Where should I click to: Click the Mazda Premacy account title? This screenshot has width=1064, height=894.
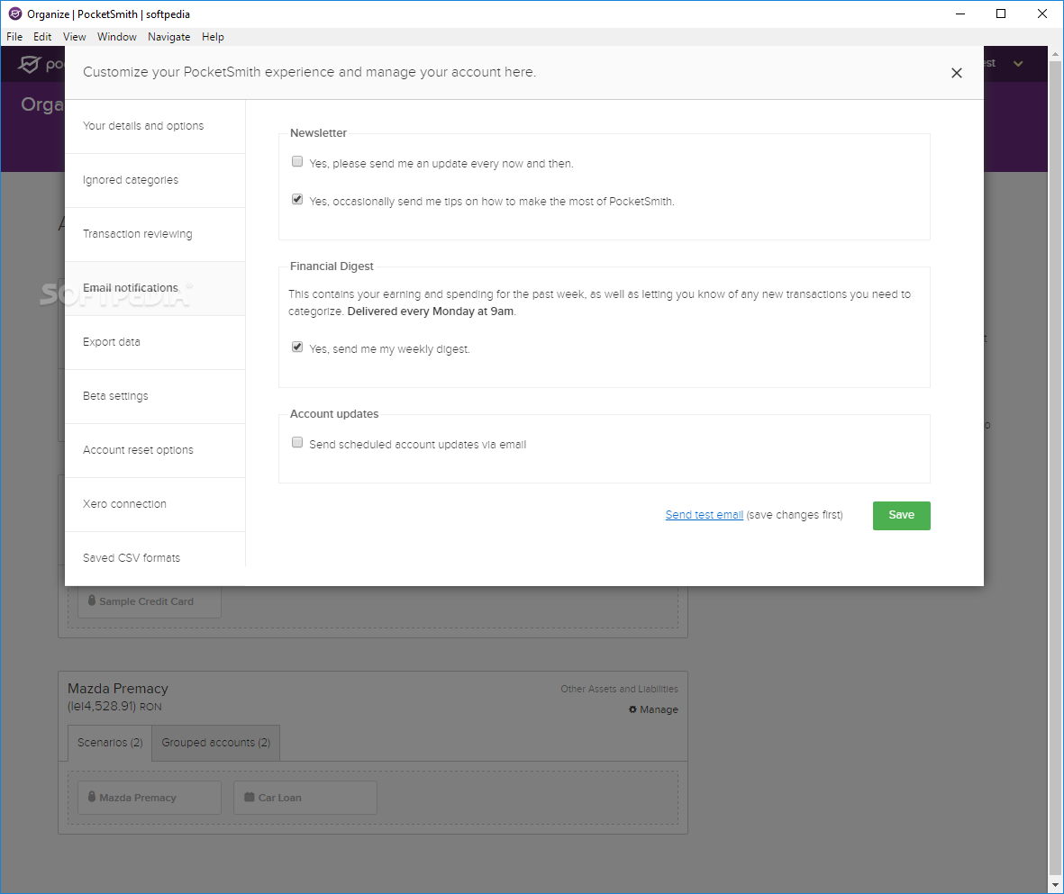coord(118,689)
